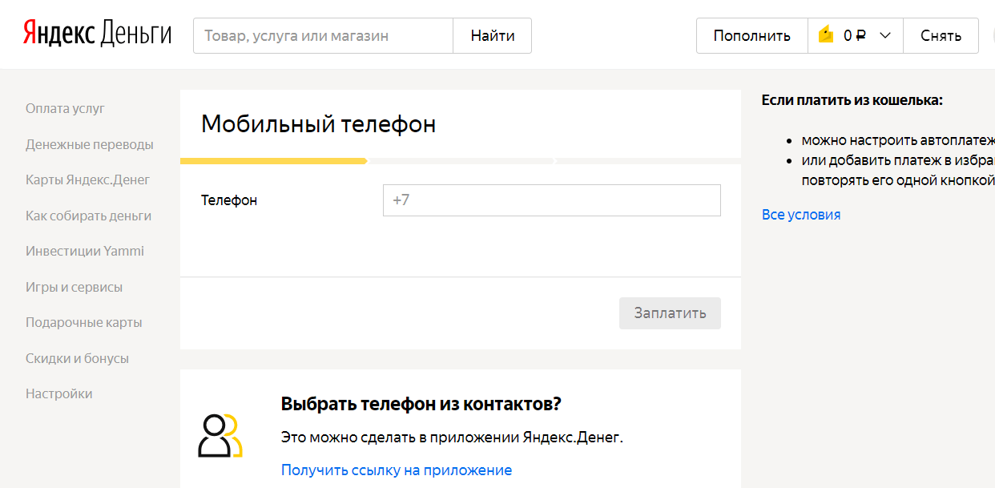Open Оплата услуг in sidebar

coord(65,108)
